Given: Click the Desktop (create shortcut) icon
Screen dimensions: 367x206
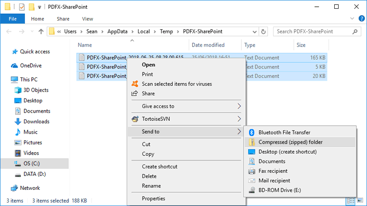Looking at the screenshot, I should pos(252,152).
